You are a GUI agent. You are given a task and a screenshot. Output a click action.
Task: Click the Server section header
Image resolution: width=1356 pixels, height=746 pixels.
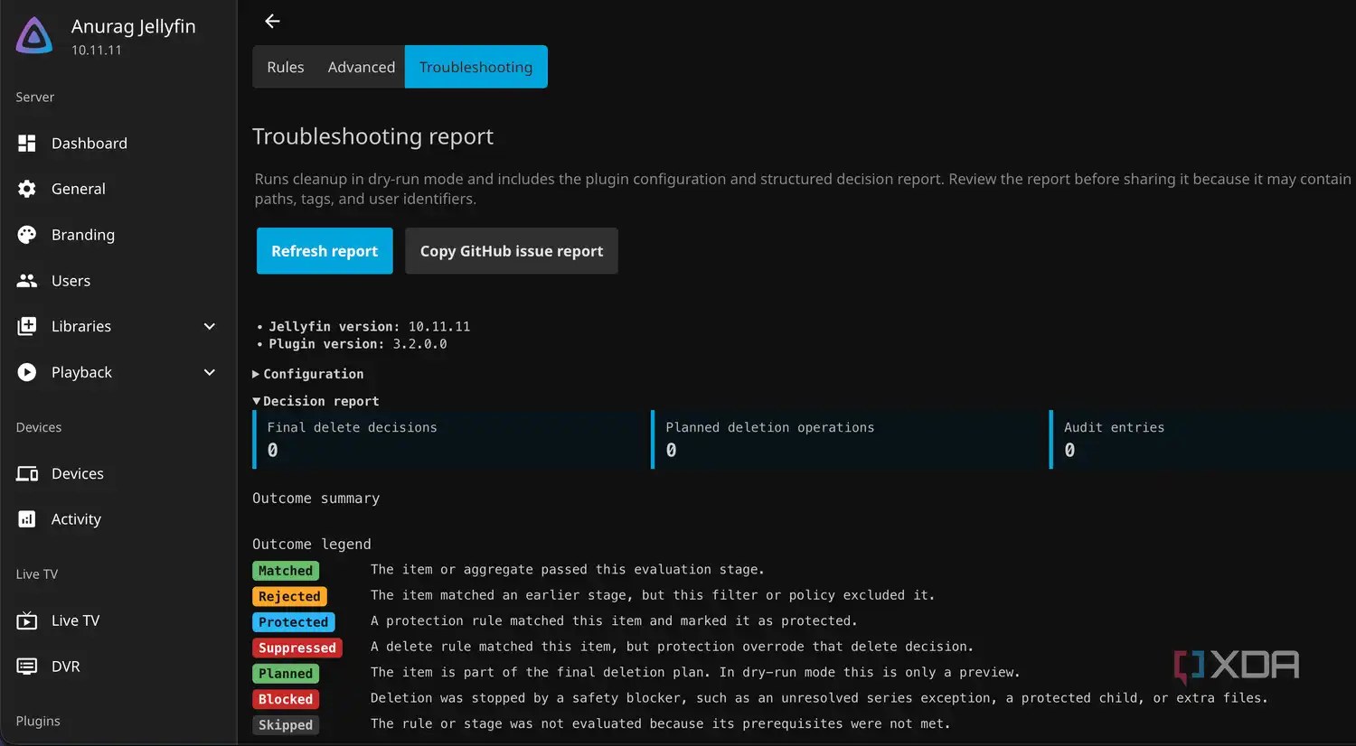[35, 97]
